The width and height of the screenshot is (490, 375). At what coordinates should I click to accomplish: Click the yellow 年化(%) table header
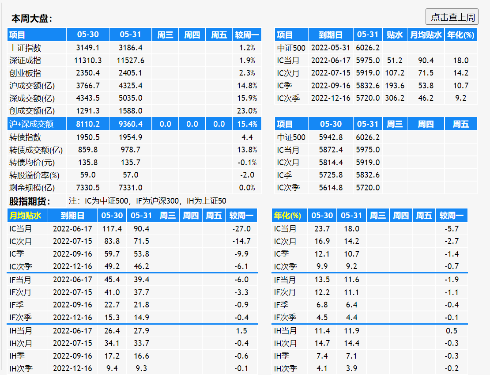click(287, 216)
